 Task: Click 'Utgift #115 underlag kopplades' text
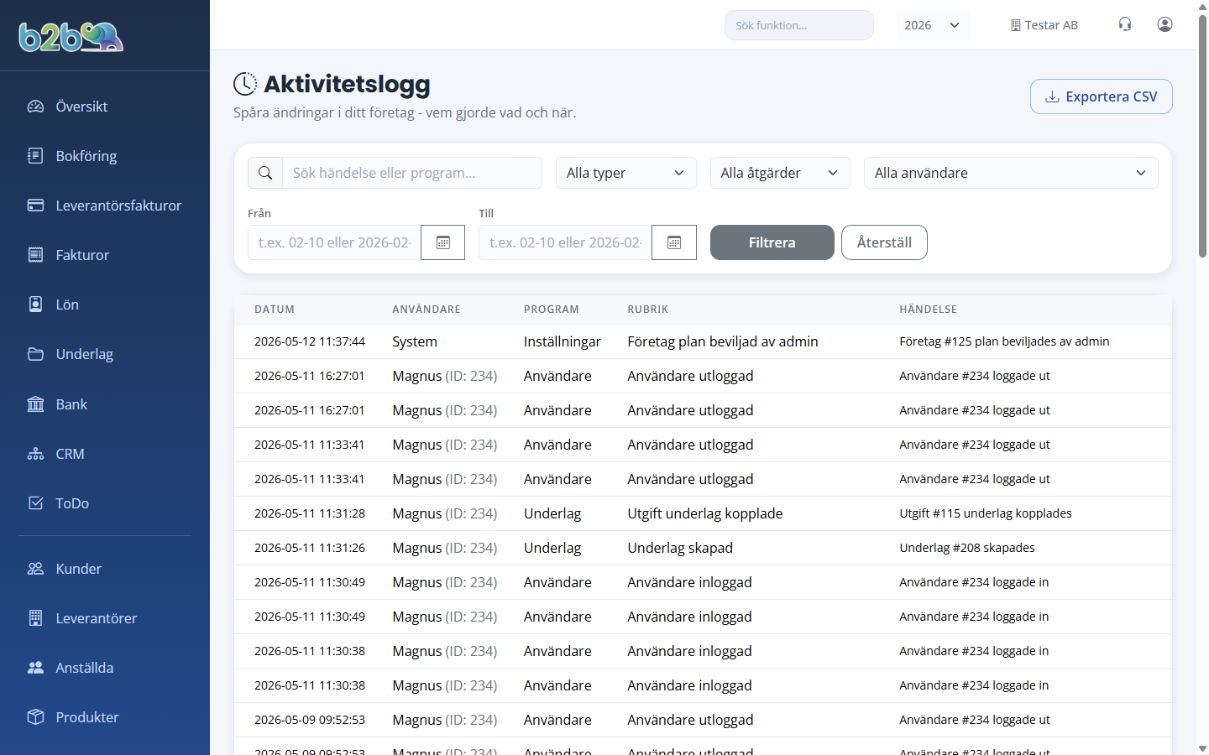click(x=986, y=513)
